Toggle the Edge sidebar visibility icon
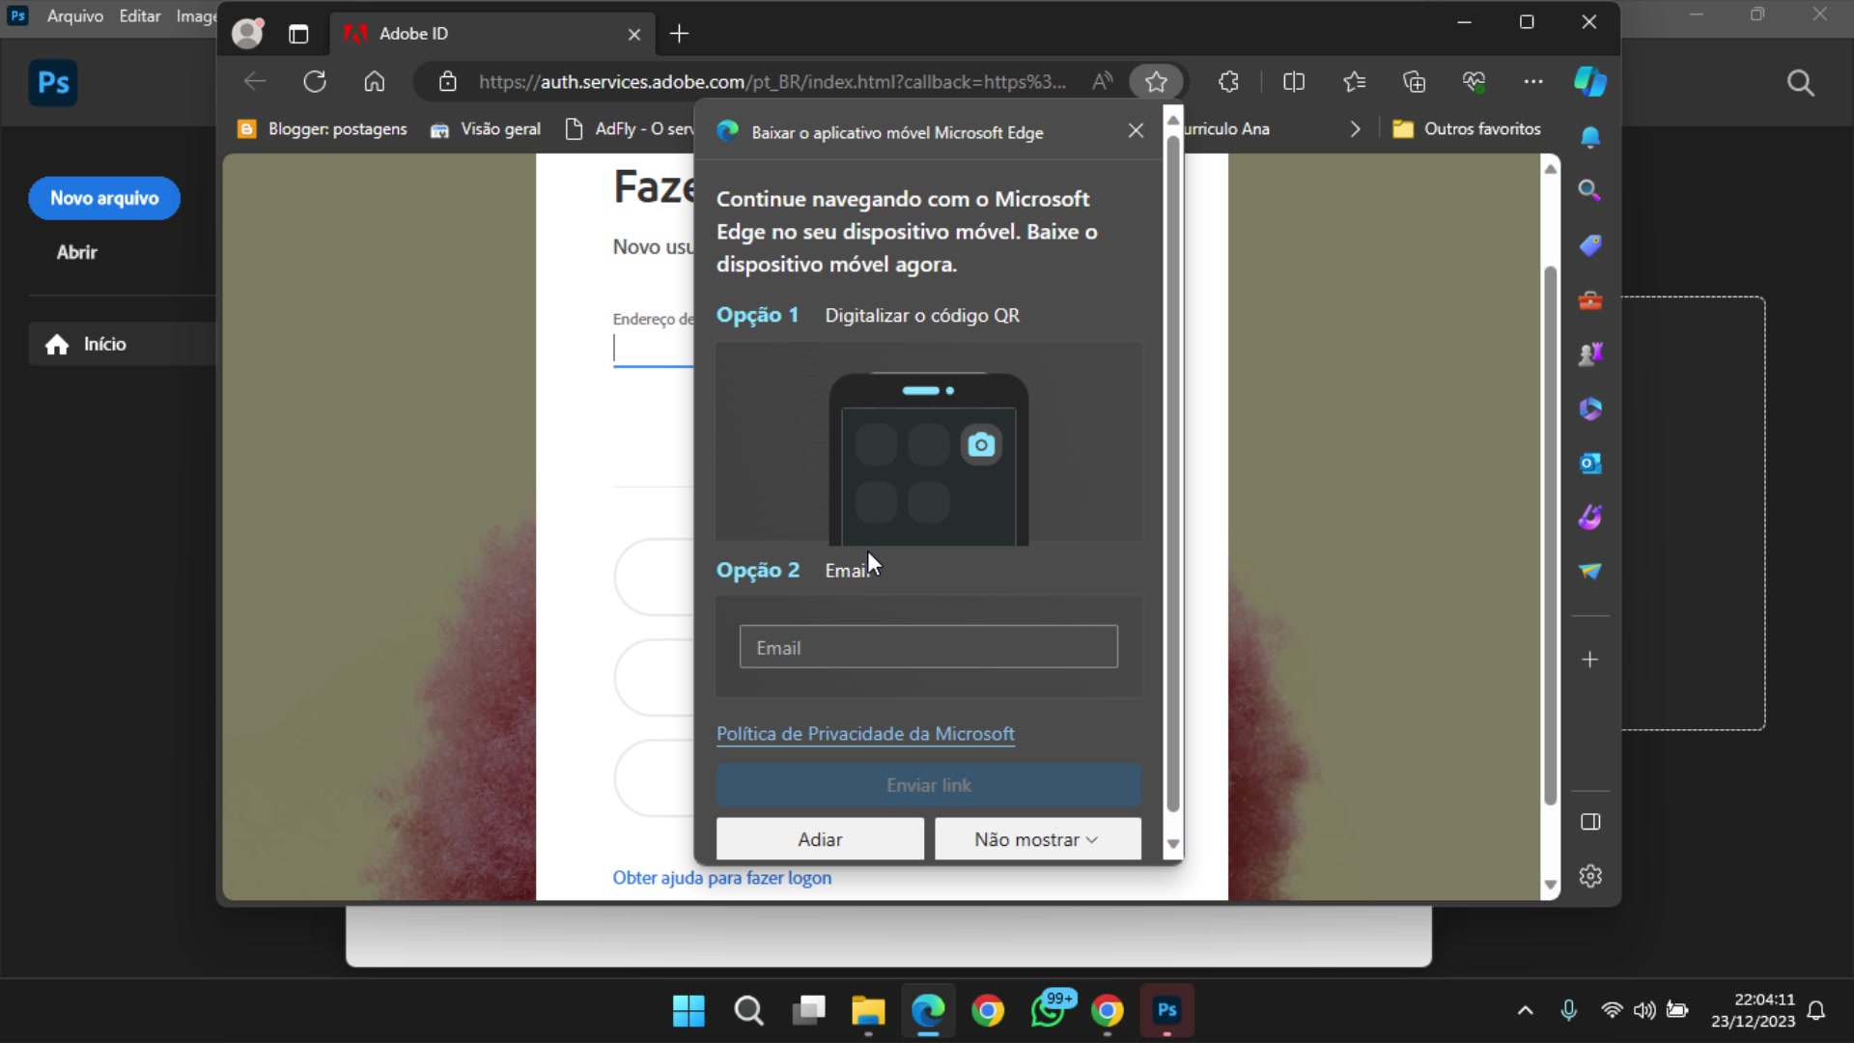This screenshot has height=1043, width=1854. [x=1590, y=822]
